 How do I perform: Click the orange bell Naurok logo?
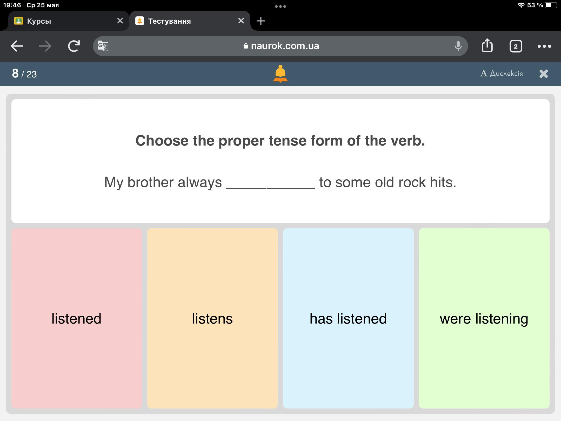[280, 74]
